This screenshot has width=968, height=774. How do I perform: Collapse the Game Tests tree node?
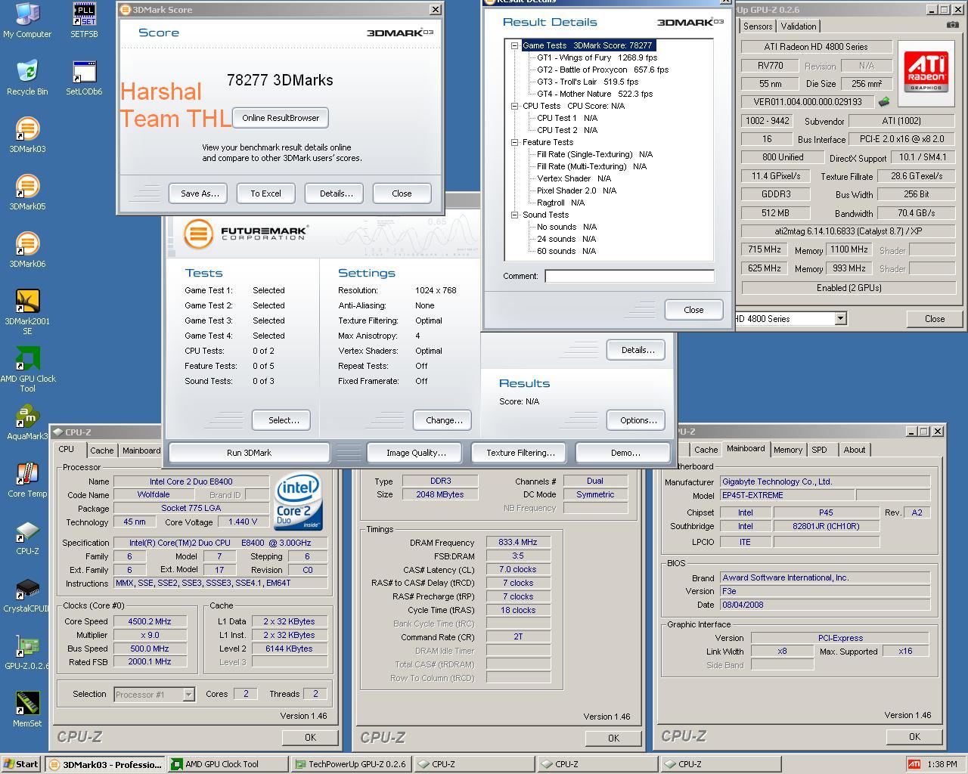(x=514, y=45)
